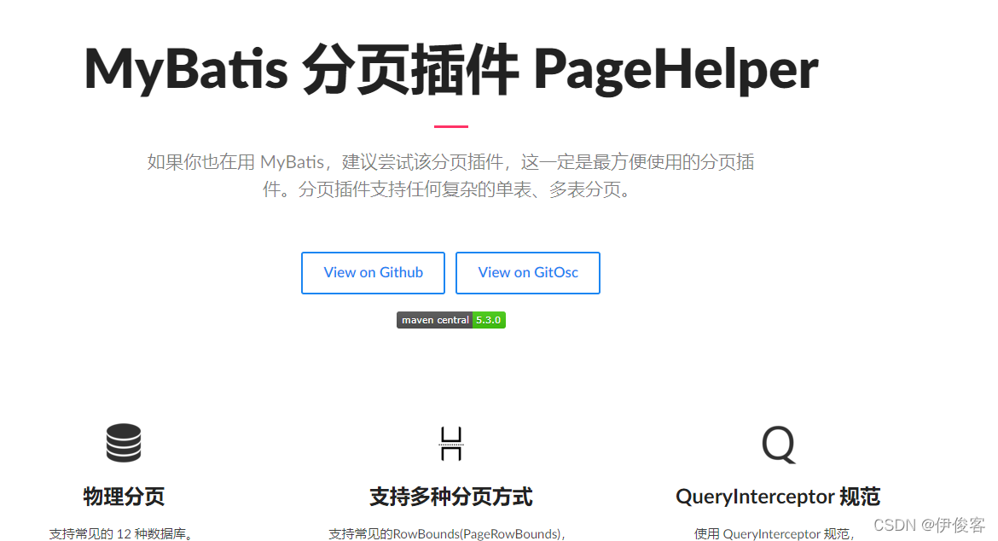Viewport: 998px width, 541px height.
Task: Click the red divider under the title
Action: coord(450,125)
